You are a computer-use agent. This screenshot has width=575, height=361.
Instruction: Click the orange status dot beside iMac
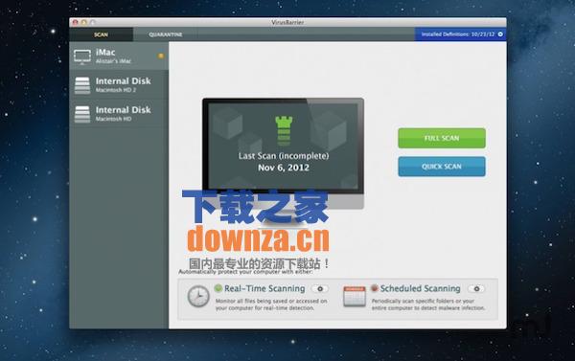(161, 56)
